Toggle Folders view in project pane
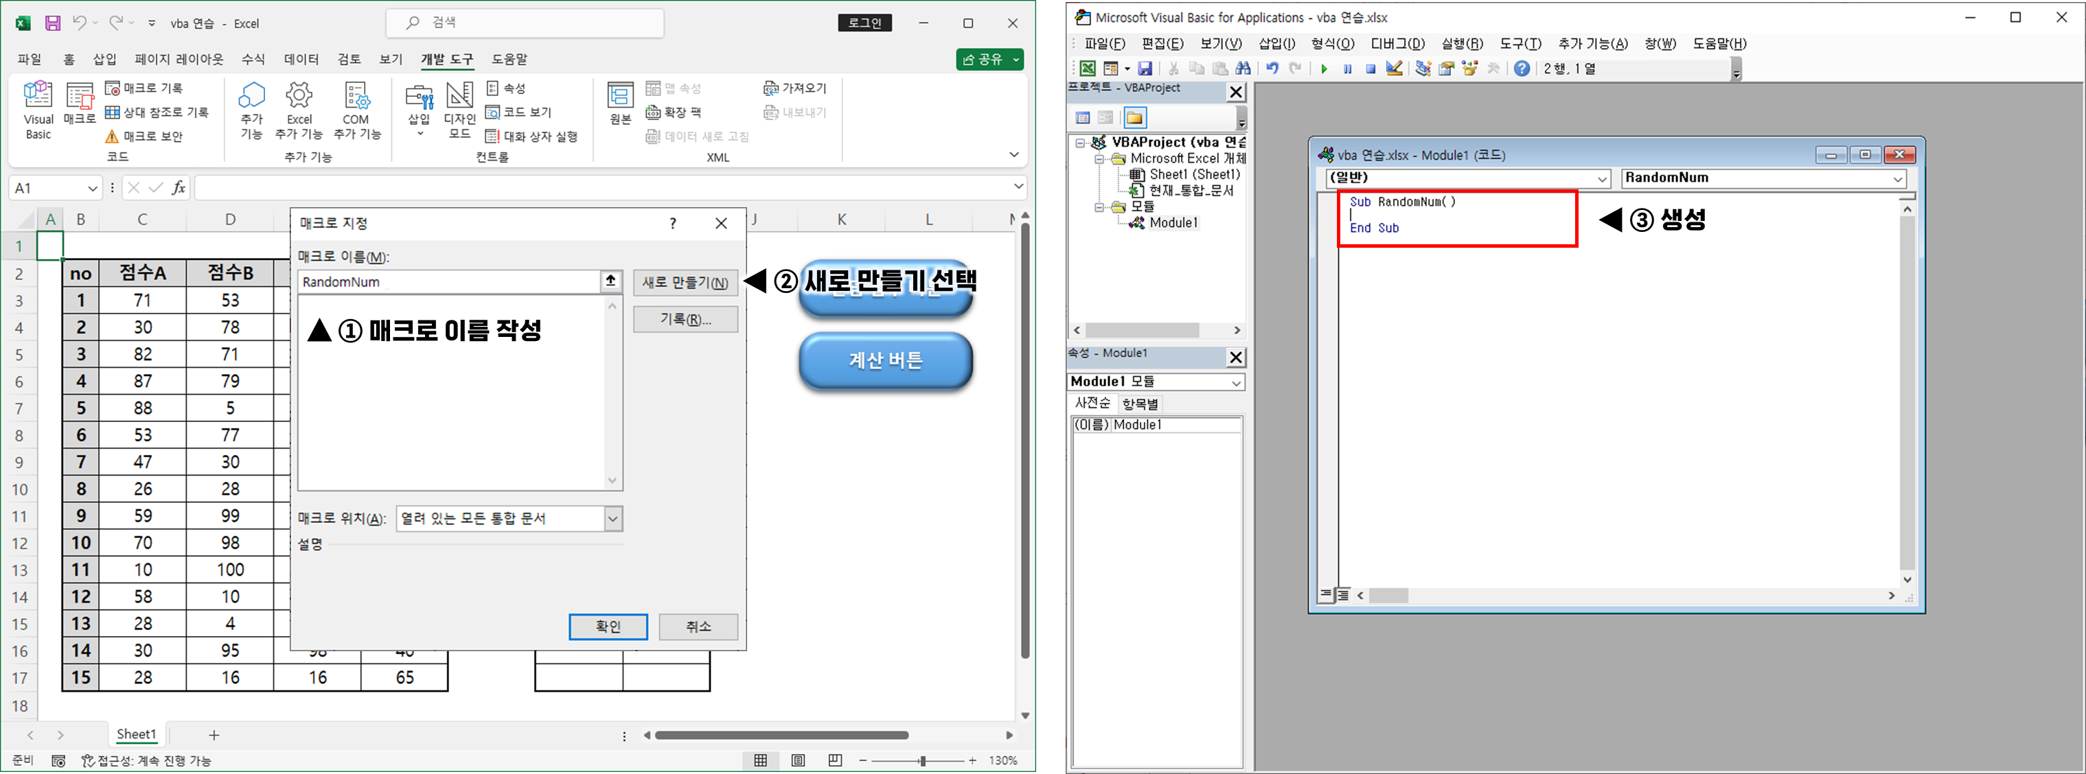 [1134, 118]
